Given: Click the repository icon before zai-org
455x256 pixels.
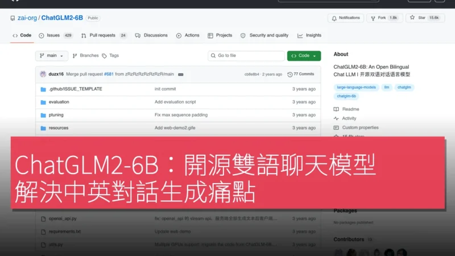Looking at the screenshot, I should coord(13,18).
